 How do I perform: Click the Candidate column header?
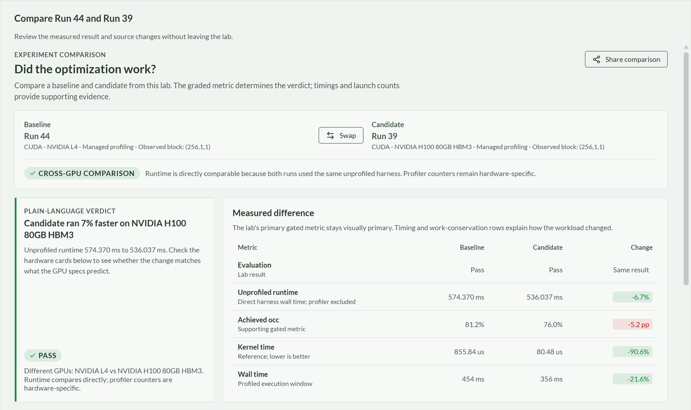click(x=547, y=247)
